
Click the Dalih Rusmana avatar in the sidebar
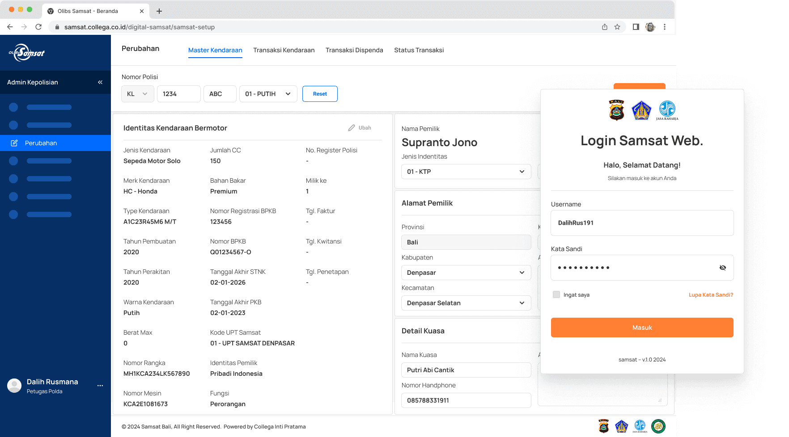point(14,385)
